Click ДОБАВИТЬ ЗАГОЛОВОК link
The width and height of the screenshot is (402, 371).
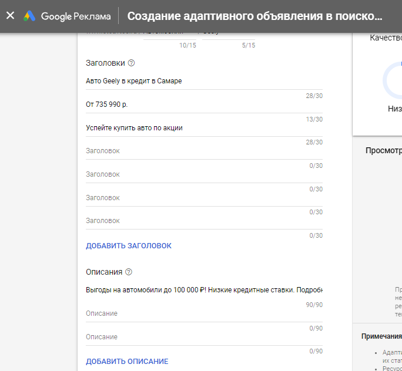click(x=129, y=246)
